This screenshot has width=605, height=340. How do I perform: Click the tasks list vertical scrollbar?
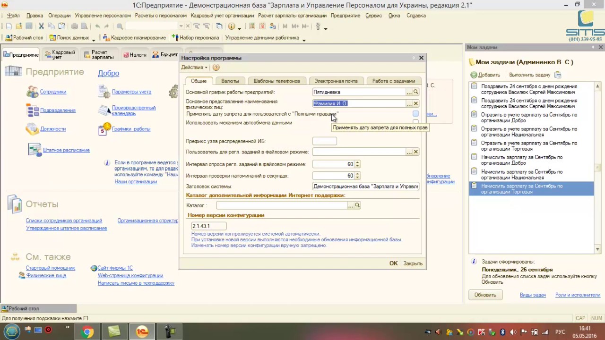coord(597,168)
